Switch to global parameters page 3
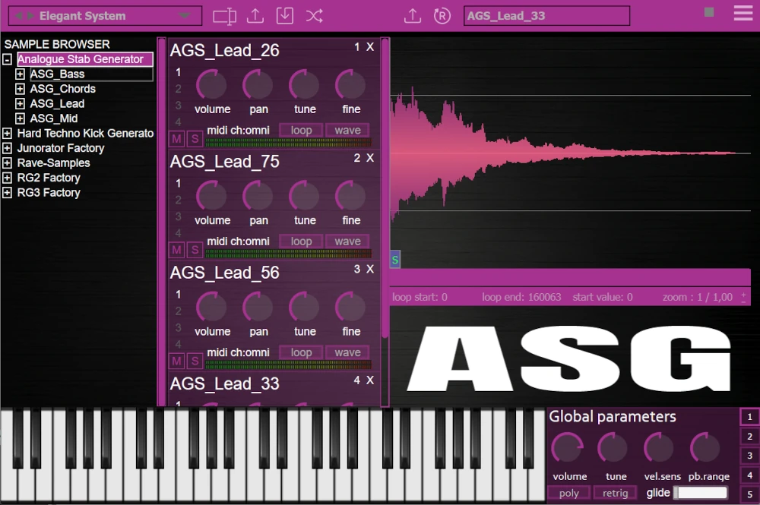Image resolution: width=760 pixels, height=505 pixels. coord(749,456)
